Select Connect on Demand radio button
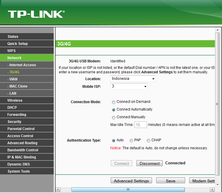The width and height of the screenshot is (222, 193). pyautogui.click(x=114, y=102)
